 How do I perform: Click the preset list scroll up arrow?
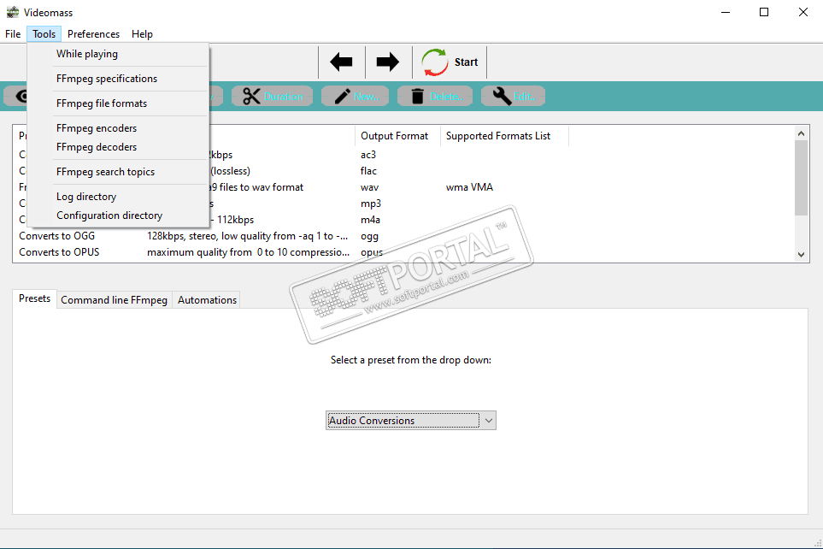[801, 133]
